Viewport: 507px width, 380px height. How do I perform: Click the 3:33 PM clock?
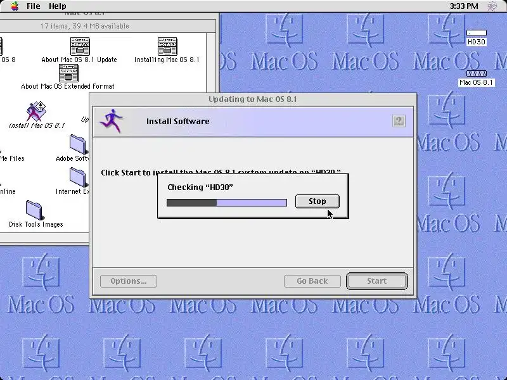click(x=464, y=6)
